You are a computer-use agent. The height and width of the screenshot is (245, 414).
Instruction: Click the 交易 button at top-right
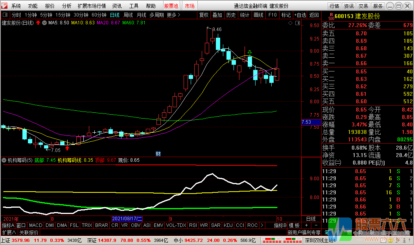click(x=363, y=6)
